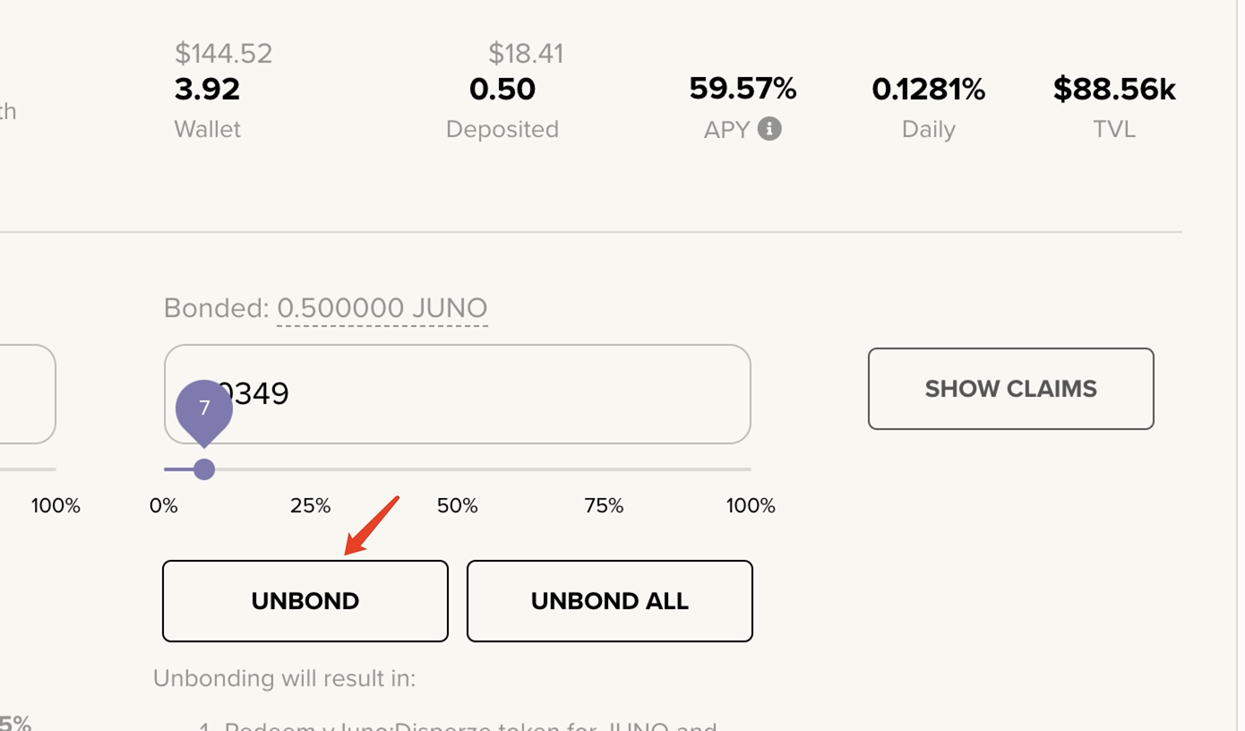
Task: Click 100% label of the partially visible left slider
Action: [56, 506]
